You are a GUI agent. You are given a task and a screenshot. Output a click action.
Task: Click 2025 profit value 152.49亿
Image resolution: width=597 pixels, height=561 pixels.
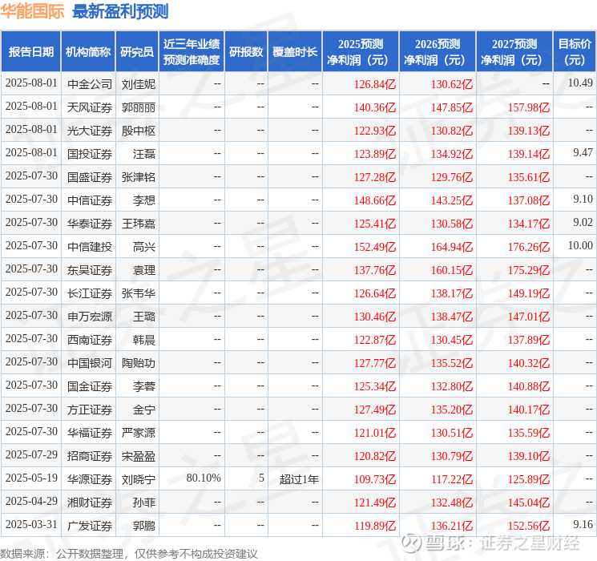[375, 247]
